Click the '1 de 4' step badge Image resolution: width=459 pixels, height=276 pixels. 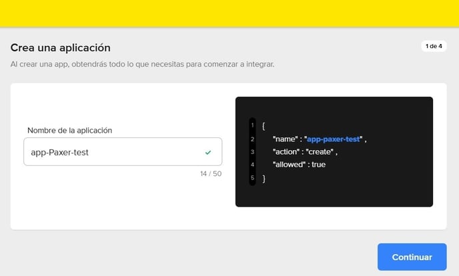434,47
